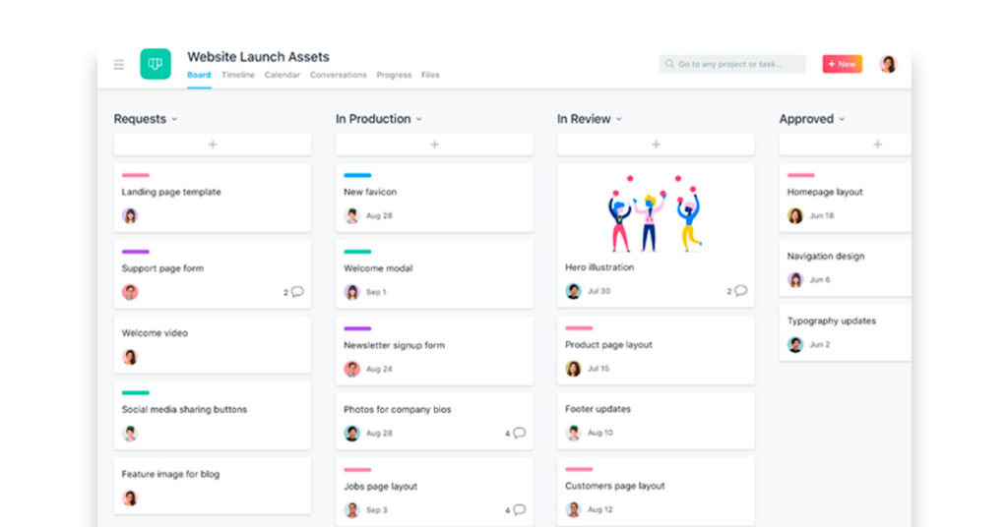Expand the Requests column dropdown
The width and height of the screenshot is (1008, 527).
tap(175, 119)
